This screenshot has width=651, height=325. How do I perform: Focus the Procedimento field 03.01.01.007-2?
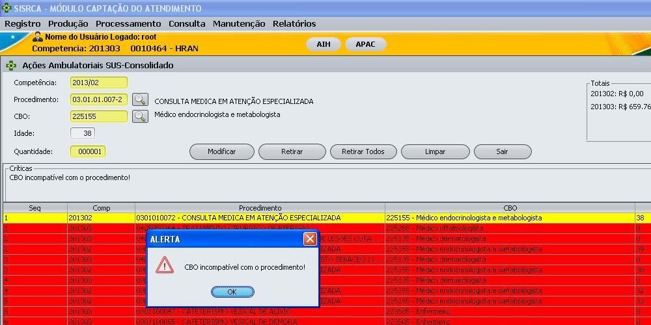pos(99,99)
